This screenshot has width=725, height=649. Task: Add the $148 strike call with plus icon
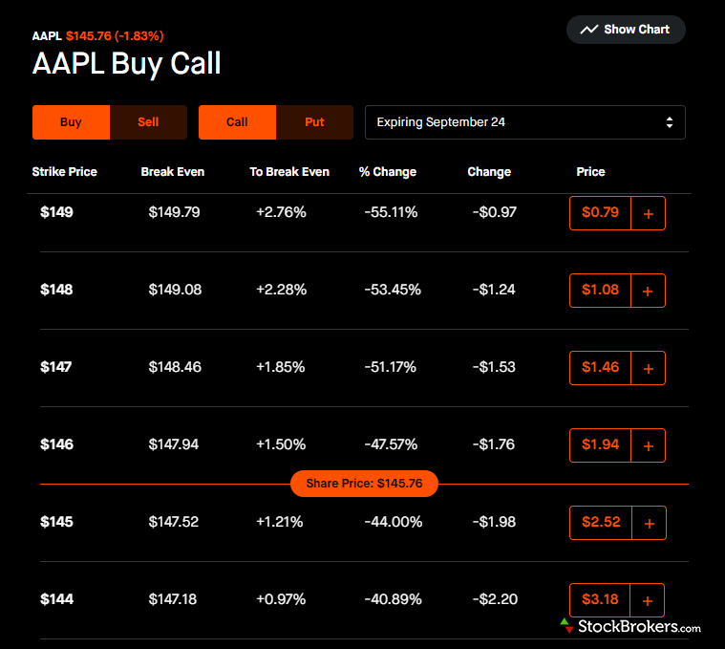coord(649,291)
